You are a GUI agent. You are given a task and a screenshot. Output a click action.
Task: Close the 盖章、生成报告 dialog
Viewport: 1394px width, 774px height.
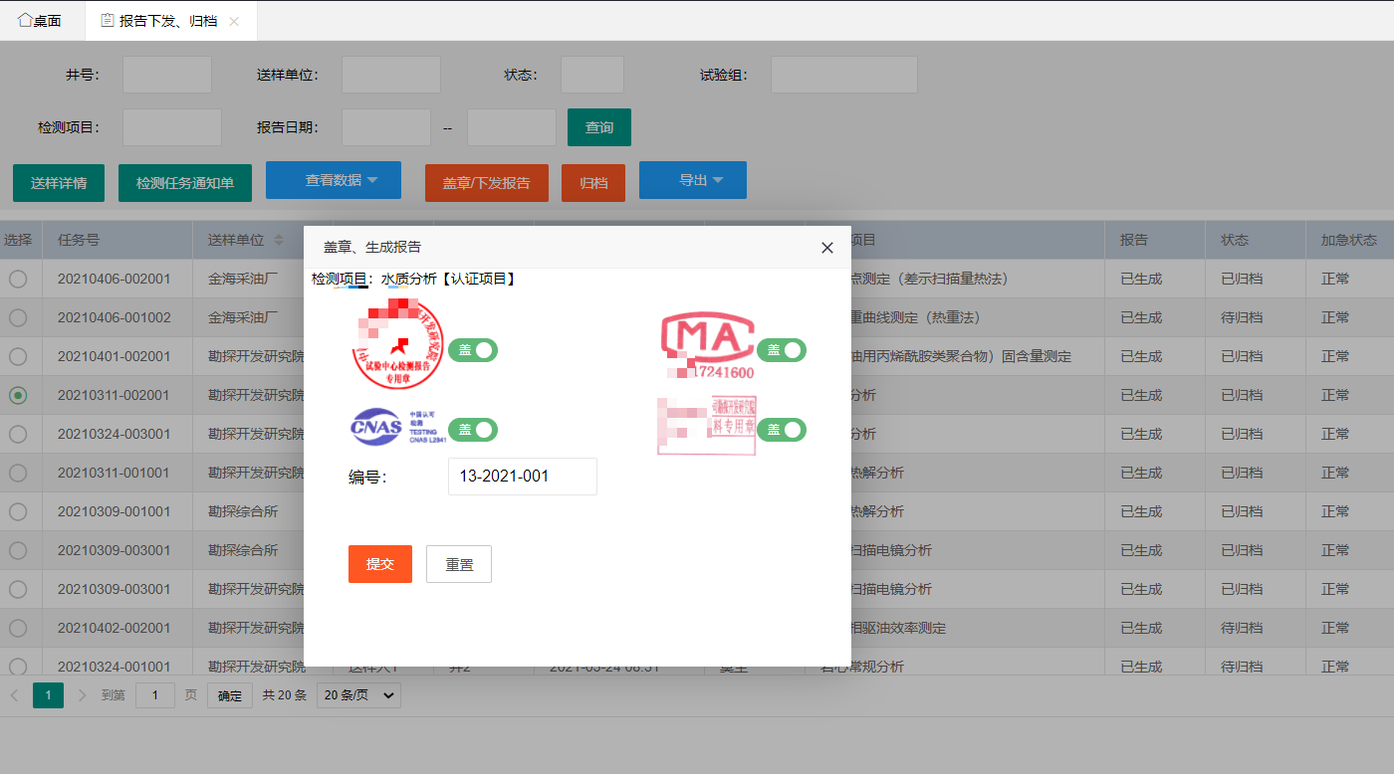pos(826,248)
